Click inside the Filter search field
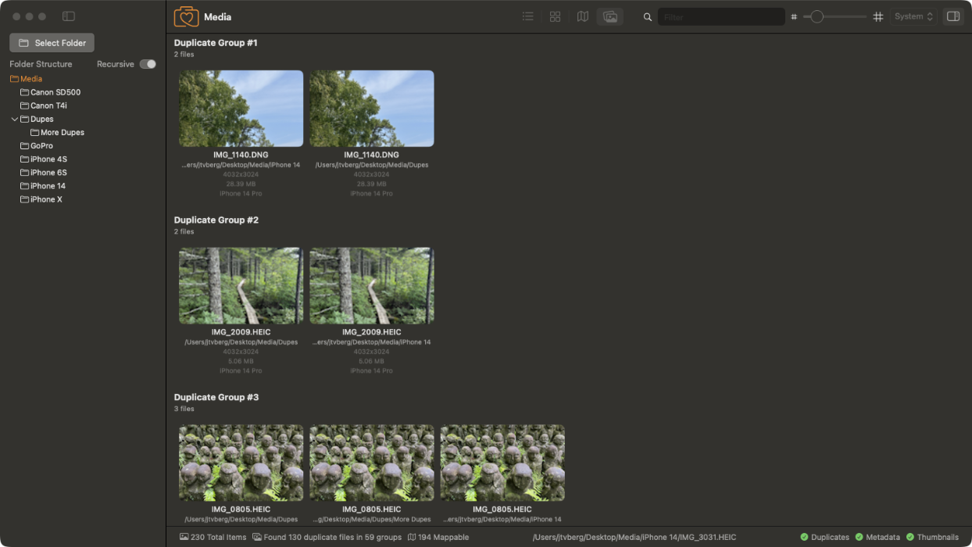 [720, 16]
